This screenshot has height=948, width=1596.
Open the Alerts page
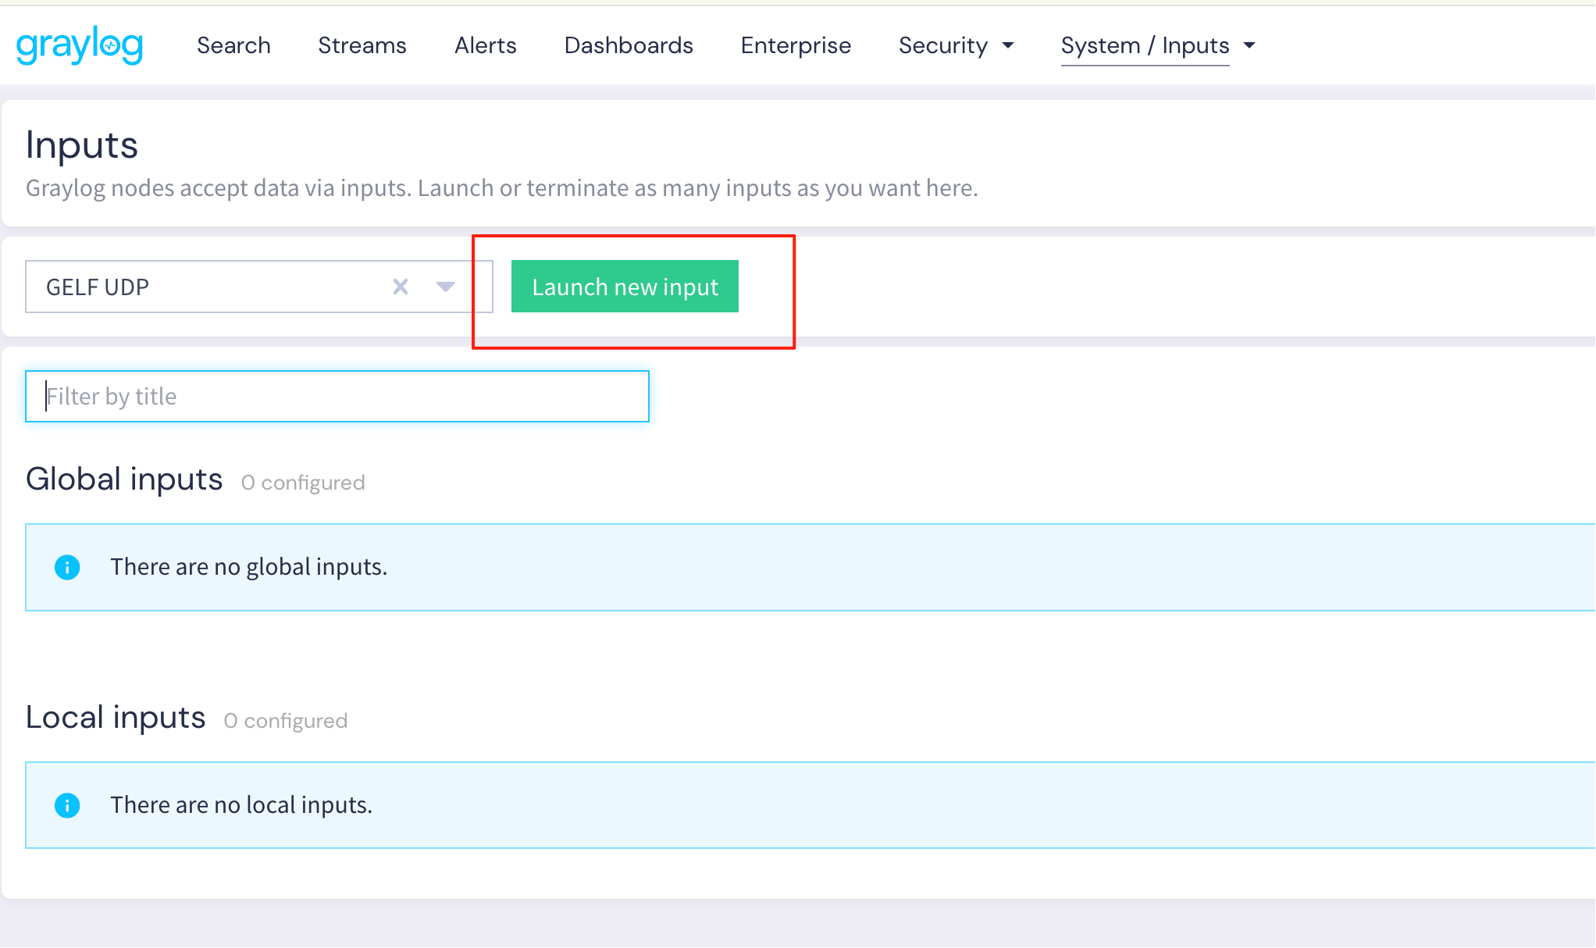(x=486, y=45)
